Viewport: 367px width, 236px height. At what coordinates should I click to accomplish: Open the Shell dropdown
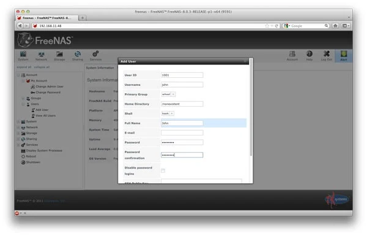(x=168, y=113)
